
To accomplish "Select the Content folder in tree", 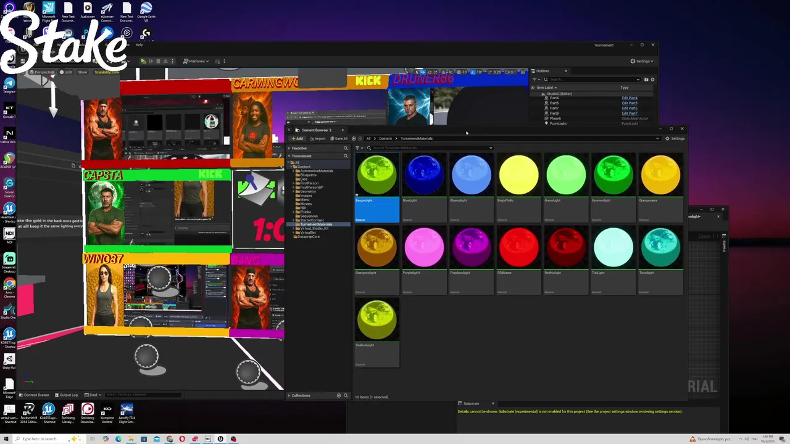I will [x=304, y=166].
